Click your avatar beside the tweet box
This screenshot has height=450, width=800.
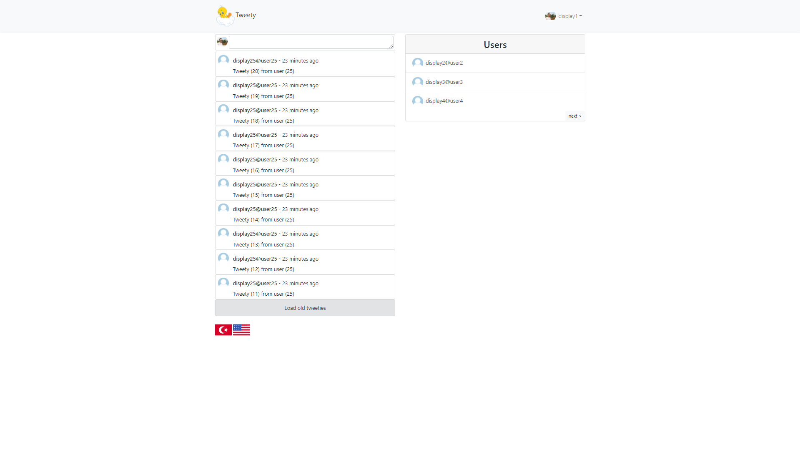click(222, 42)
